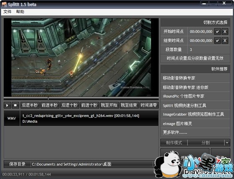Confirm start time point with checkmark icon
The height and width of the screenshot is (179, 234).
[217, 32]
